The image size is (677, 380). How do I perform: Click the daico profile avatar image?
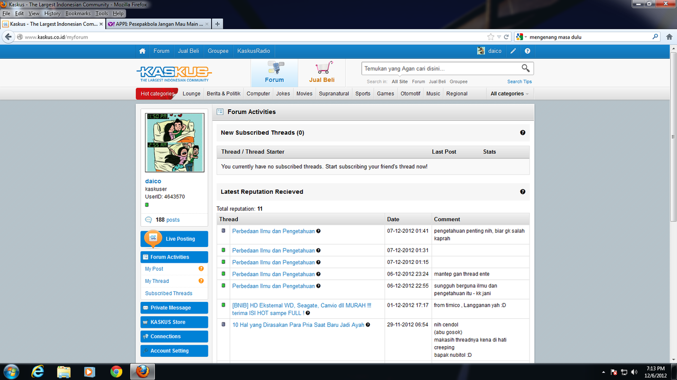(x=175, y=142)
